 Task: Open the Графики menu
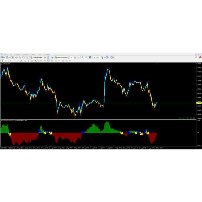pyautogui.click(x=25, y=54)
